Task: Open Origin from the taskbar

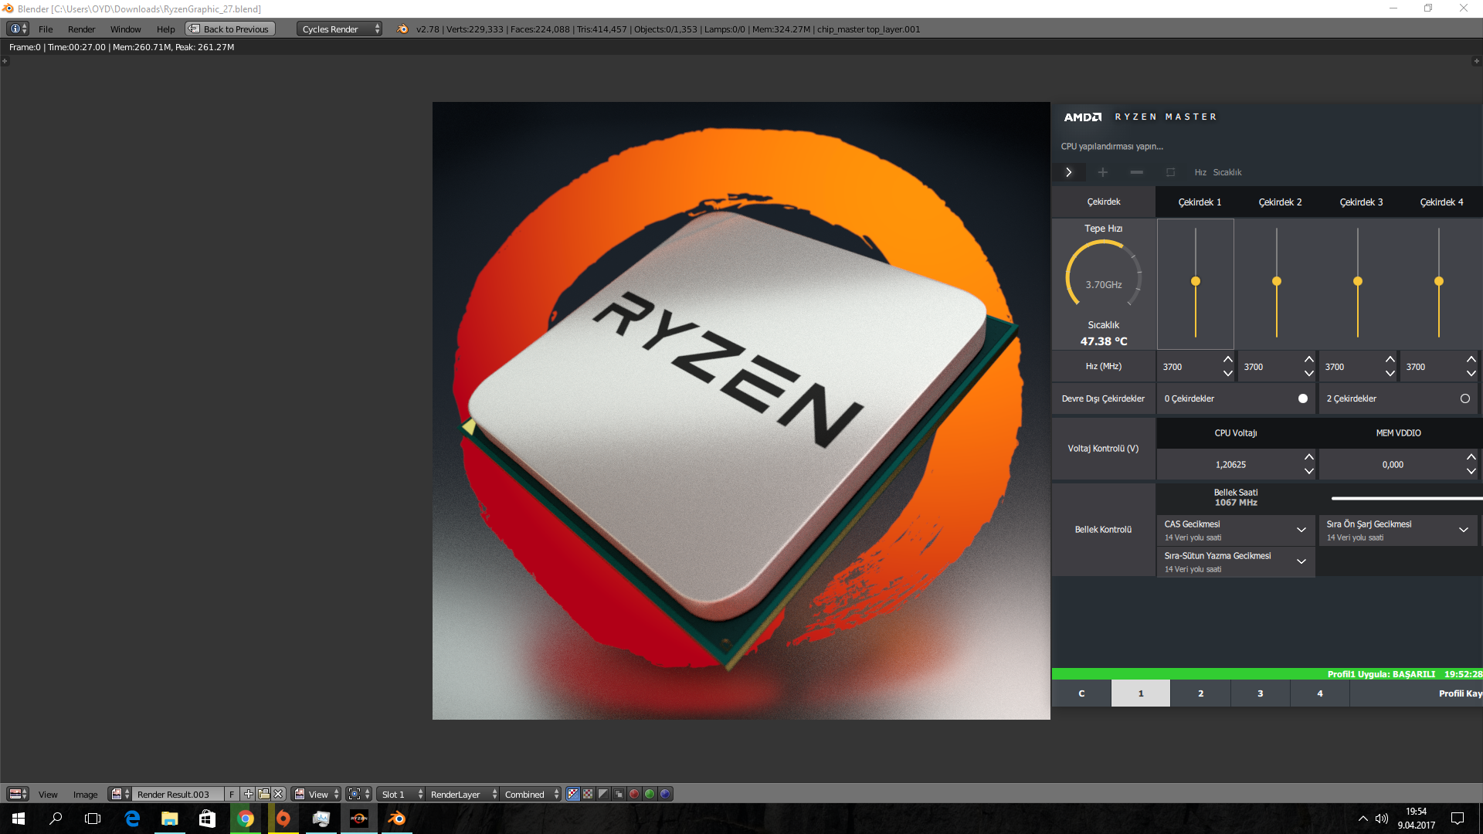Action: [283, 819]
